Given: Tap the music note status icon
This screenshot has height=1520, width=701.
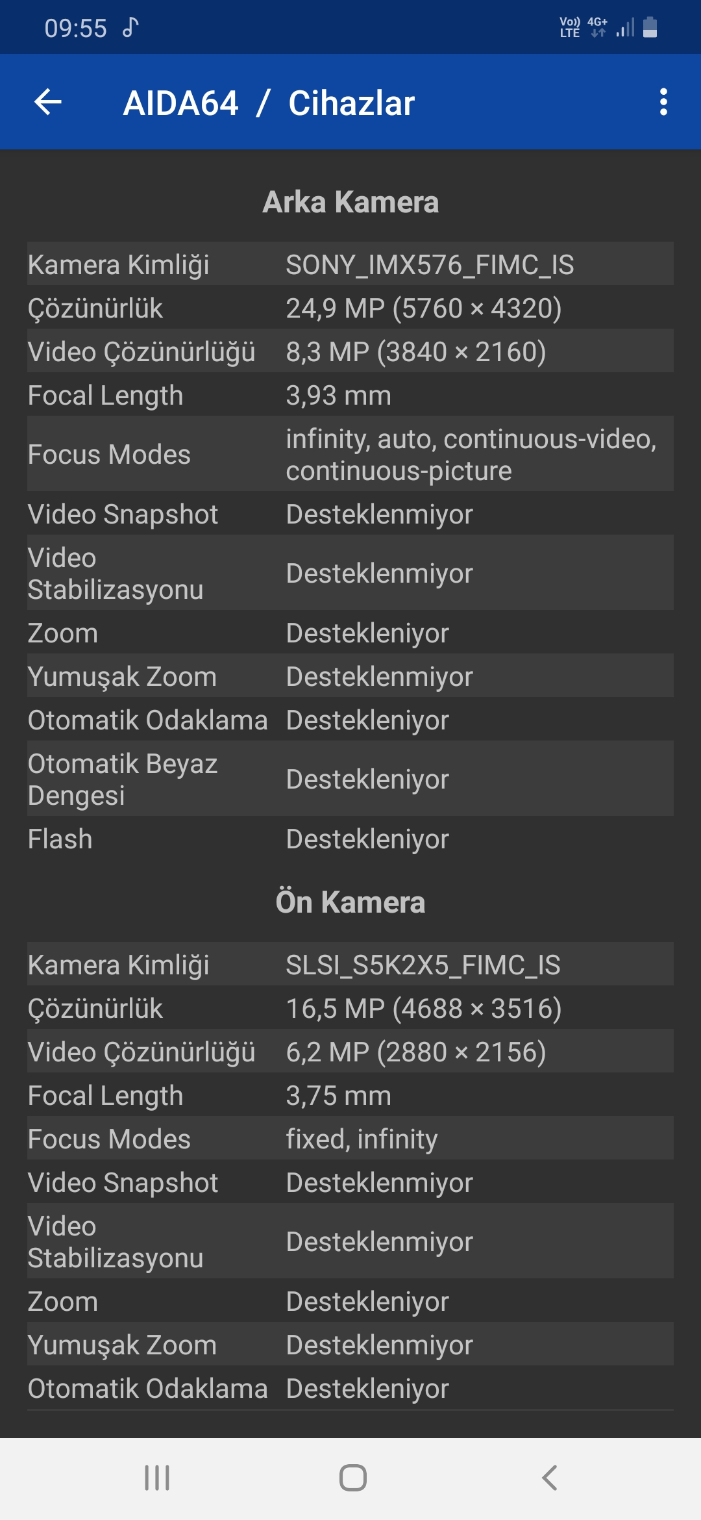Looking at the screenshot, I should pos(130,27).
